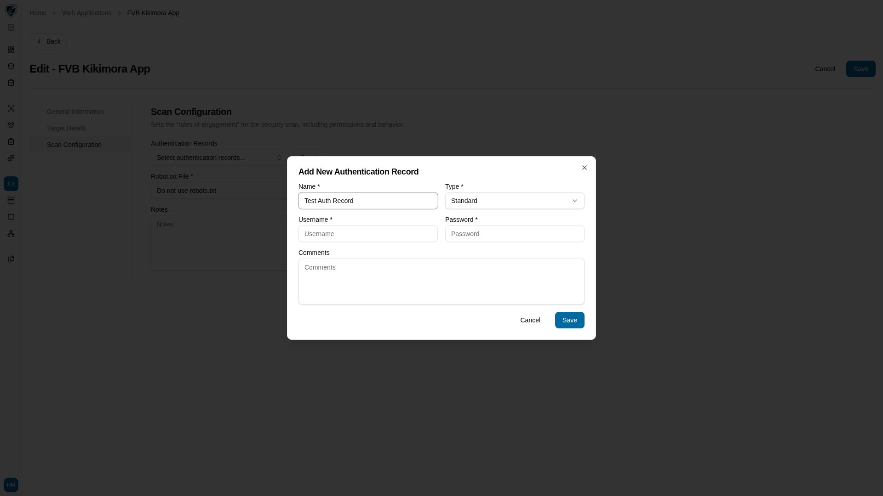
Task: Click the Home breadcrumb link
Action: (38, 13)
